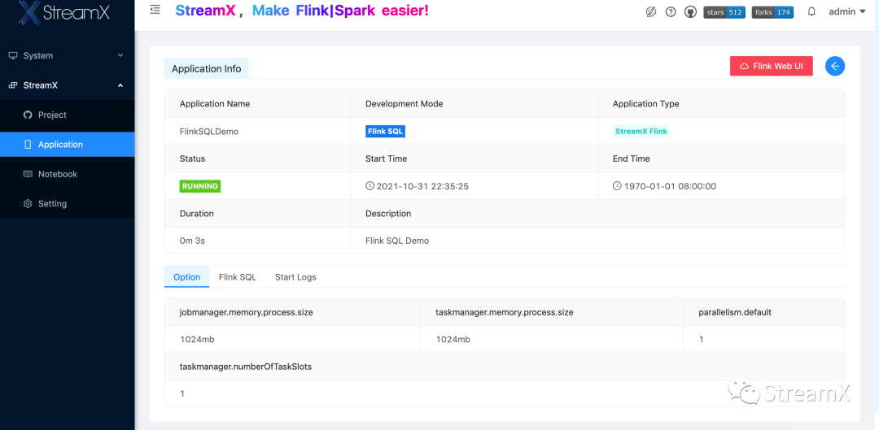Viewport: 879px width, 430px height.
Task: Click the StreamX logo in the sidebar
Action: tap(64, 12)
